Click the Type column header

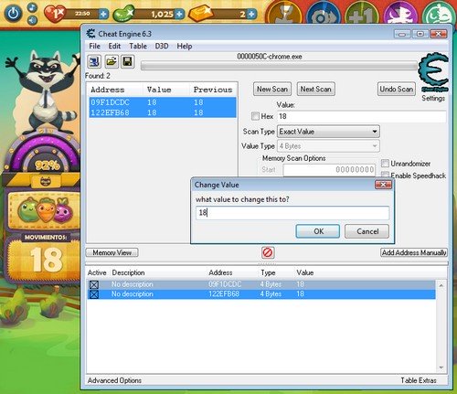point(268,272)
